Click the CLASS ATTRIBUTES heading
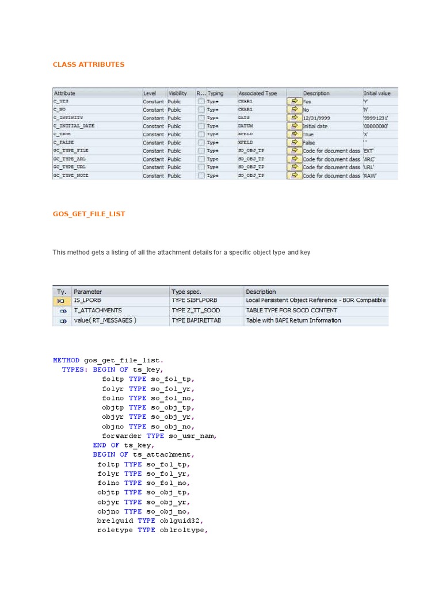This screenshot has width=442, height=589. [x=89, y=64]
